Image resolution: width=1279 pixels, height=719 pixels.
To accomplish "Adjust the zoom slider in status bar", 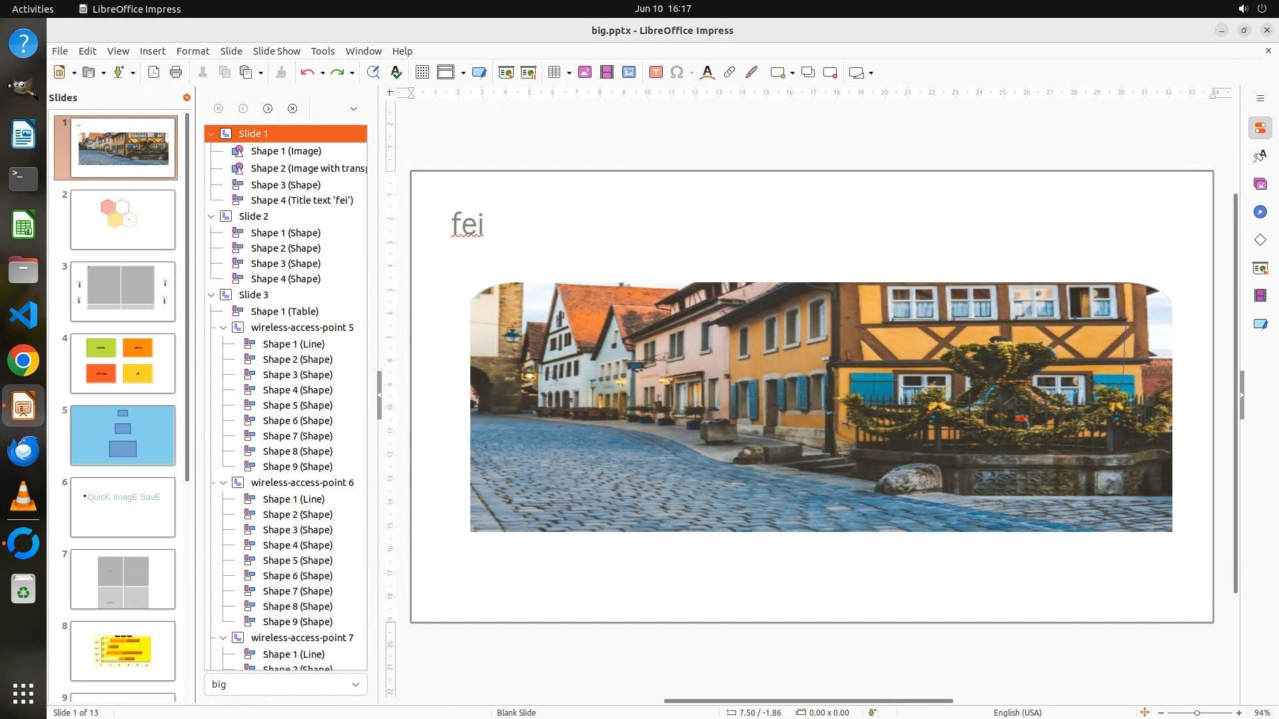I will click(x=1196, y=713).
